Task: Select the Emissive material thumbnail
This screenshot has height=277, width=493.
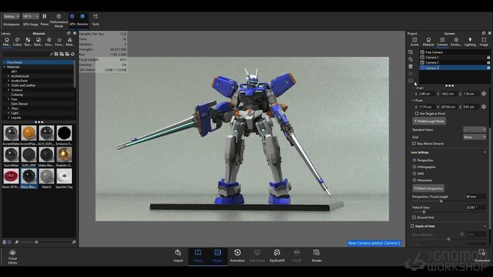Action: click(x=64, y=132)
